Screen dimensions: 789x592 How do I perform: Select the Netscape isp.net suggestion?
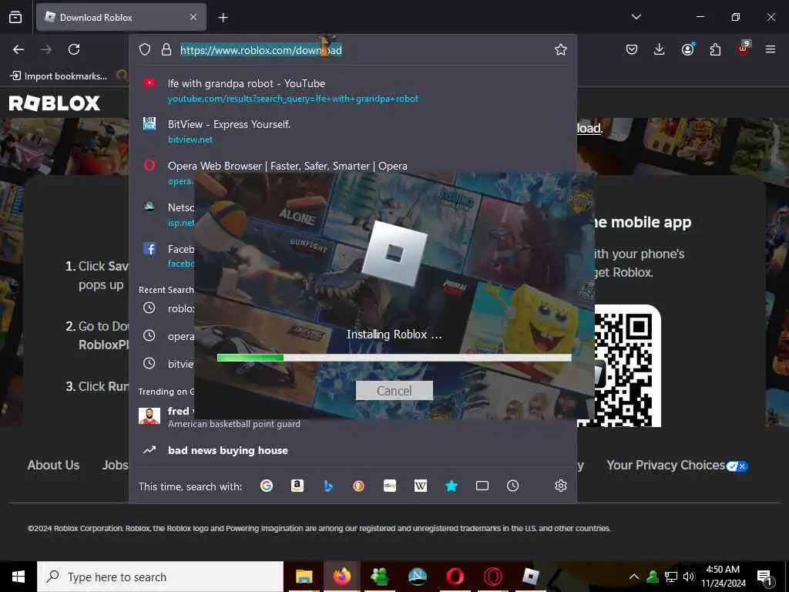pos(165,214)
